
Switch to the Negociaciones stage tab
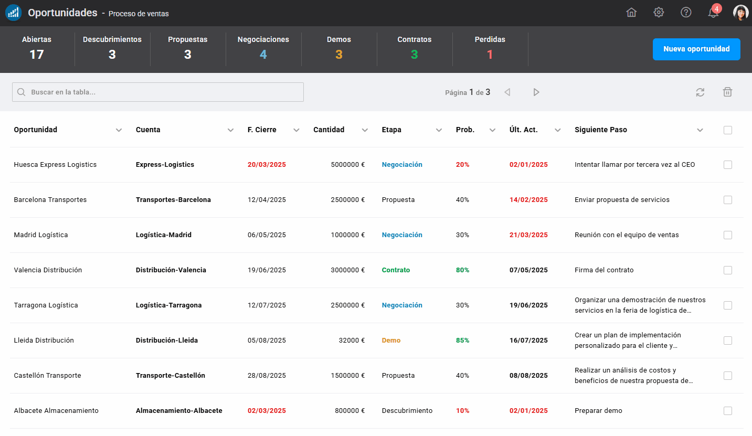point(263,49)
